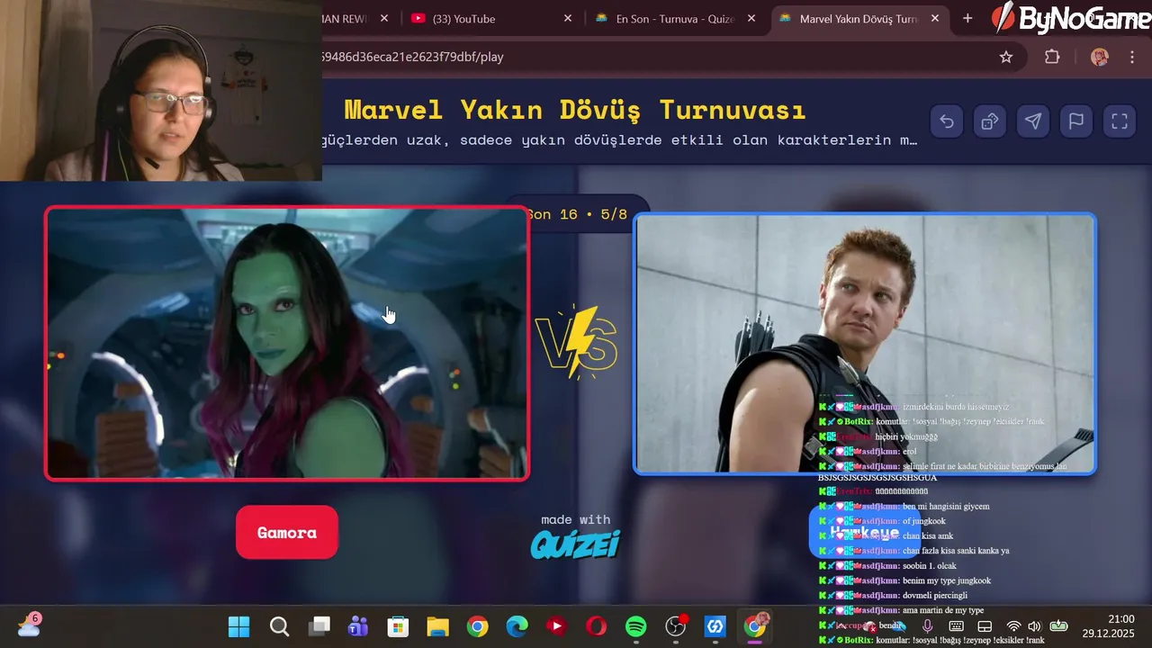Open Chrome extensions puzzle icon
The image size is (1152, 648).
pyautogui.click(x=1052, y=57)
